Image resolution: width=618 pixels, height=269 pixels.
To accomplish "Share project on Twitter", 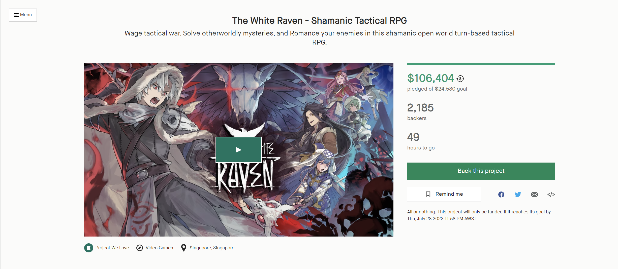I will (x=518, y=195).
